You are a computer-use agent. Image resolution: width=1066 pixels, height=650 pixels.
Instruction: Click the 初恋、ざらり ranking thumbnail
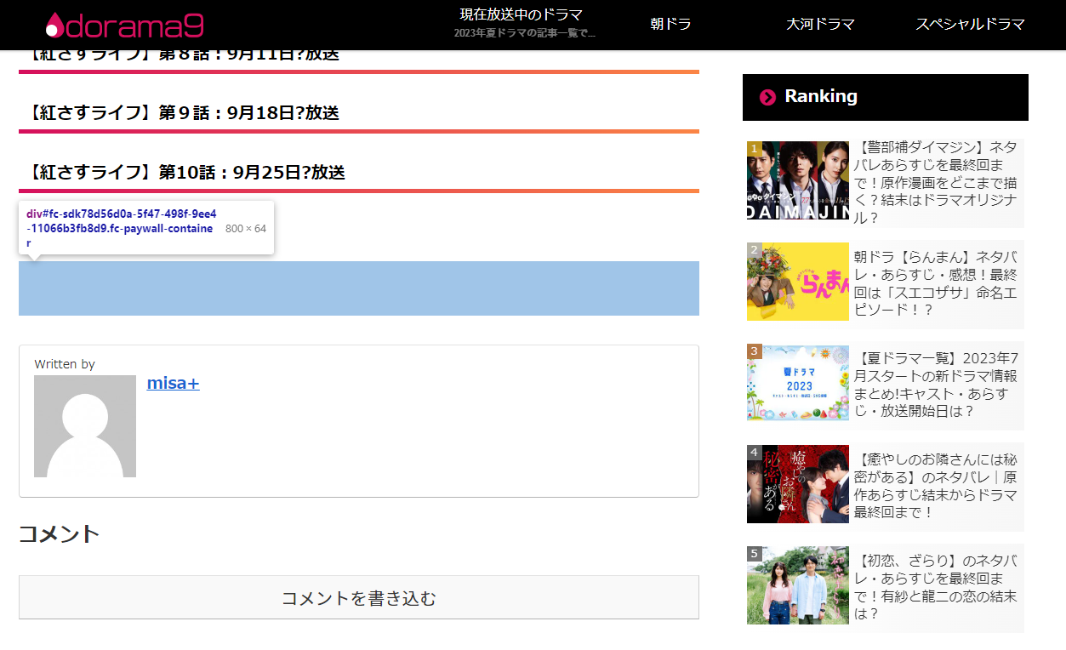(x=798, y=585)
